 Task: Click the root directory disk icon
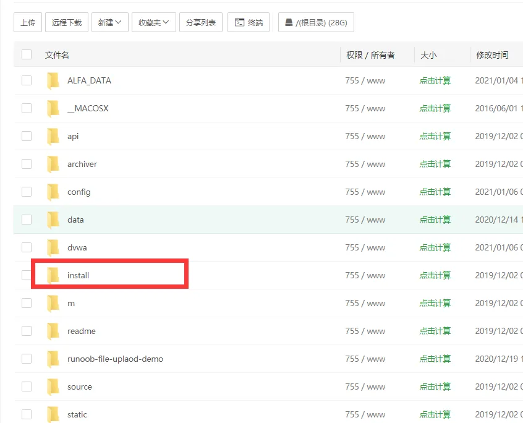[x=289, y=23]
